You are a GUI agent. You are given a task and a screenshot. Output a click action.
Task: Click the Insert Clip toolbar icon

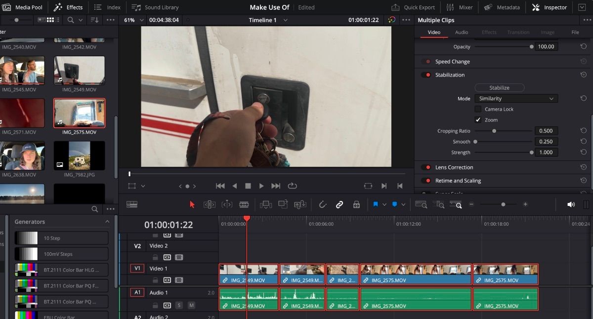pyautogui.click(x=266, y=204)
